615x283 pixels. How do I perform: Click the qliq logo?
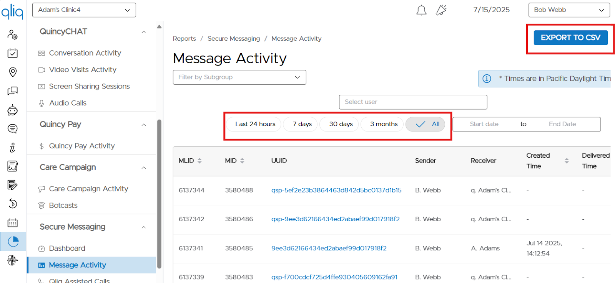[x=12, y=12]
